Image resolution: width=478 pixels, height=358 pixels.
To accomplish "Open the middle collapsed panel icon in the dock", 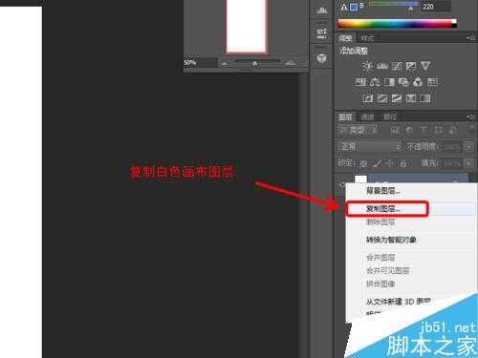I will tap(322, 32).
